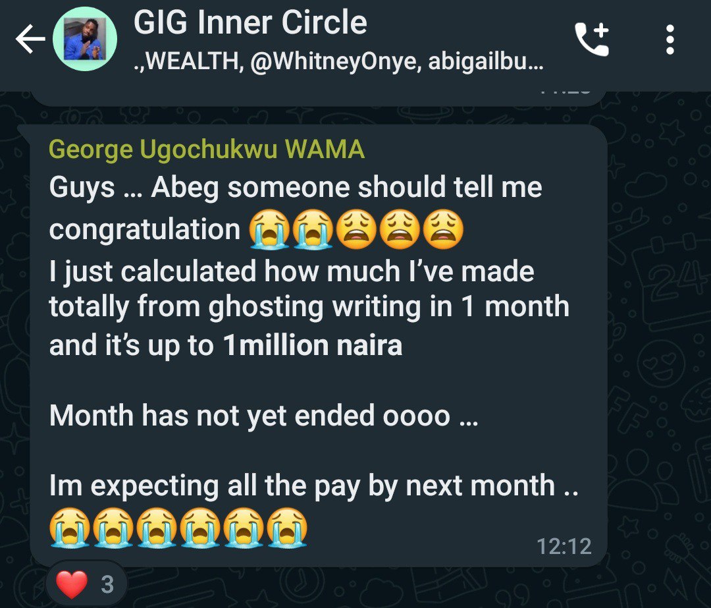Tap the last weary face emoji
The width and height of the screenshot is (711, 608).
(x=444, y=229)
